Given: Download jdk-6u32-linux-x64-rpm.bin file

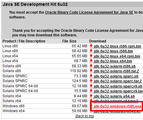Looking at the screenshot, I should click(x=117, y=56).
